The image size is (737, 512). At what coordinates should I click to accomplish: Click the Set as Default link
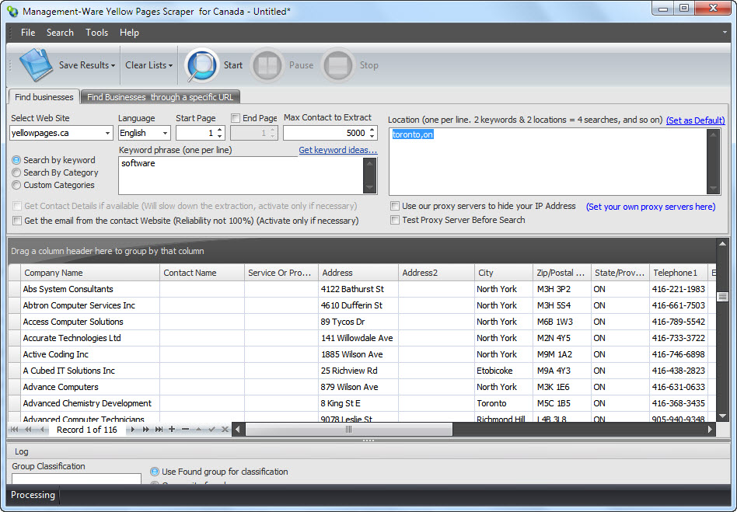[x=696, y=120]
